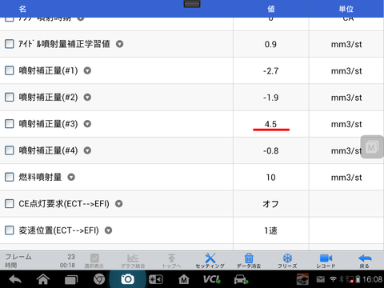Expand dropdown next to 変速位置(ECT-->EFI)

click(x=108, y=230)
